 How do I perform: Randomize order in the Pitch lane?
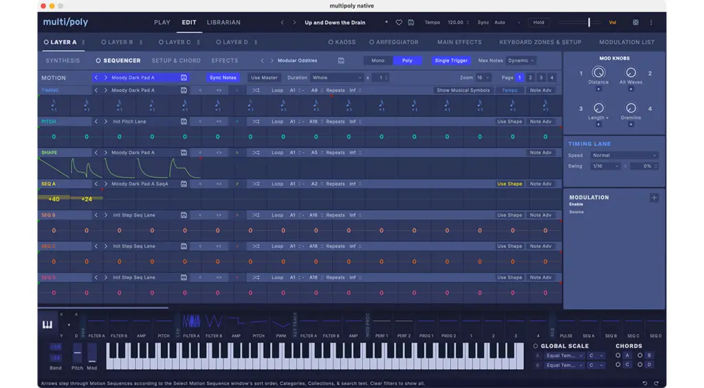pos(256,122)
